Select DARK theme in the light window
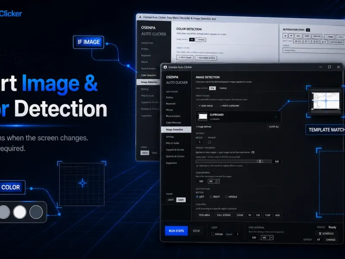 (x=154, y=153)
